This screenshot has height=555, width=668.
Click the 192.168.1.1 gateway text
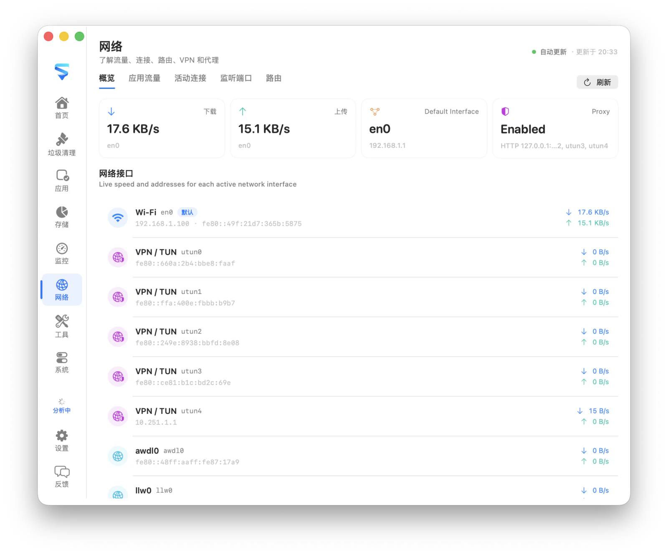[x=387, y=145]
